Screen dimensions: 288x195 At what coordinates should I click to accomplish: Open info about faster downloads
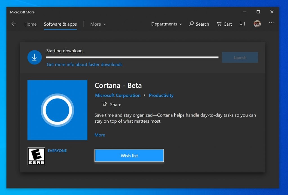(x=84, y=64)
